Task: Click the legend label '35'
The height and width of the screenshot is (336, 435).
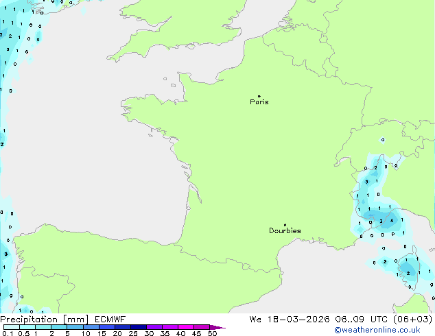Action: click(x=165, y=333)
